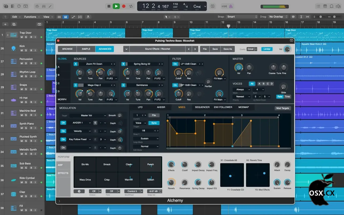Toggle the Cycle loop button
The width and height of the screenshot is (344, 215).
(131, 6)
